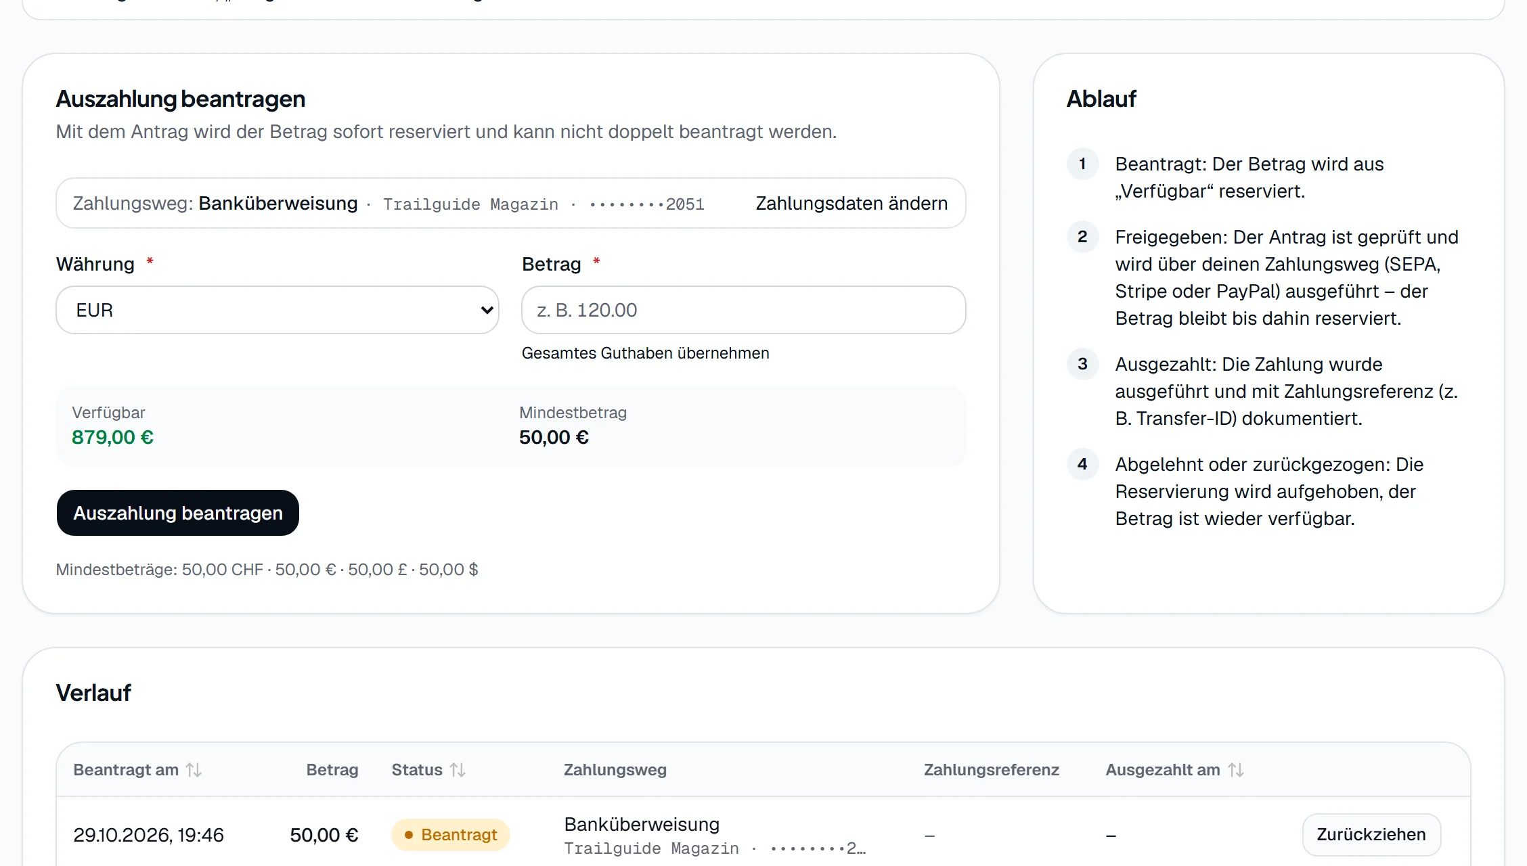This screenshot has width=1527, height=866.
Task: Click the Zahlungsreferenz column header
Action: 992,770
